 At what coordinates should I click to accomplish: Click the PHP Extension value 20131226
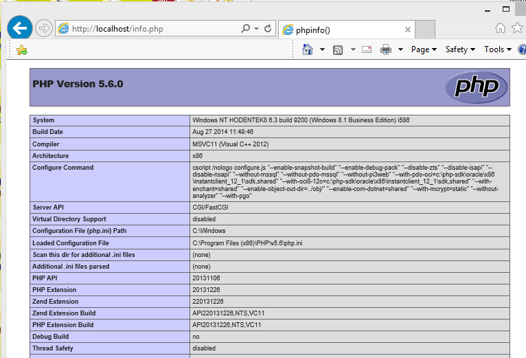(x=206, y=290)
